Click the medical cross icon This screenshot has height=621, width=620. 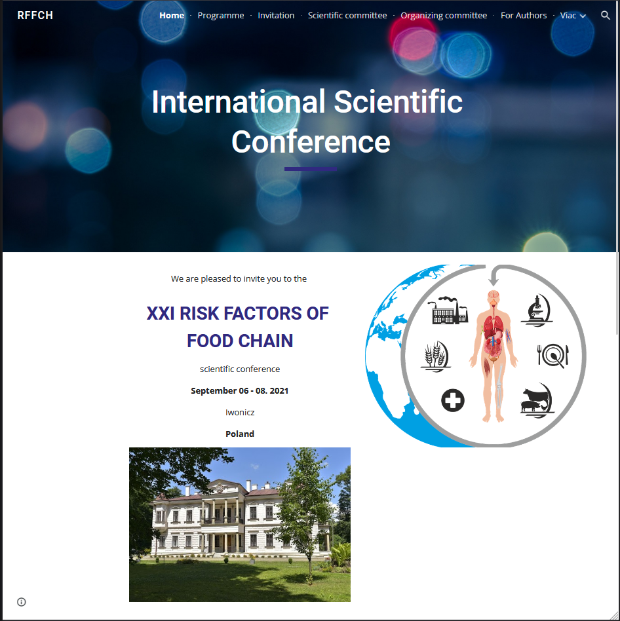[x=453, y=400]
